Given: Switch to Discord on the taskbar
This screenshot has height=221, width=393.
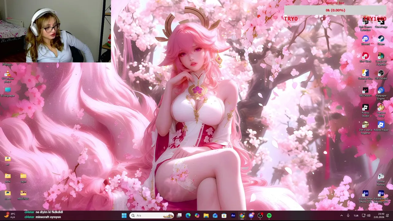Looking at the screenshot, I should tap(251, 215).
